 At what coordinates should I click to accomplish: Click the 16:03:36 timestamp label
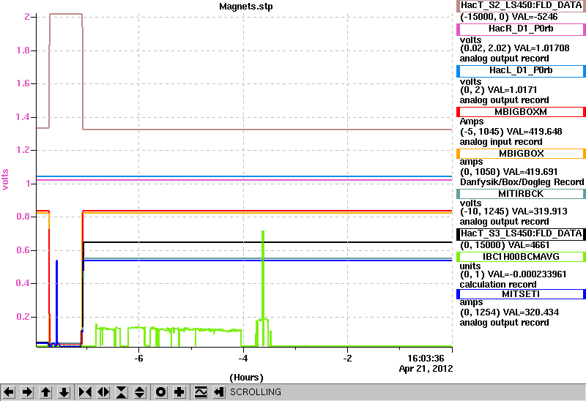click(426, 359)
